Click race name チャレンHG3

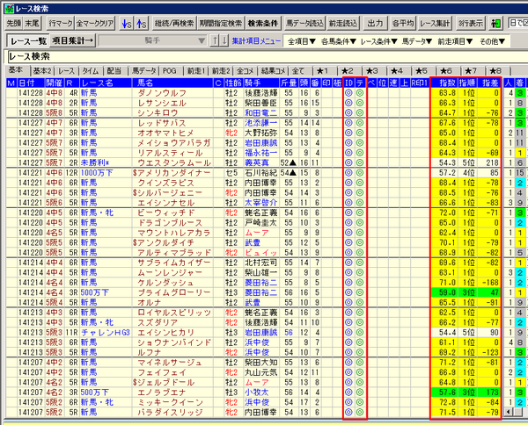coord(106,333)
